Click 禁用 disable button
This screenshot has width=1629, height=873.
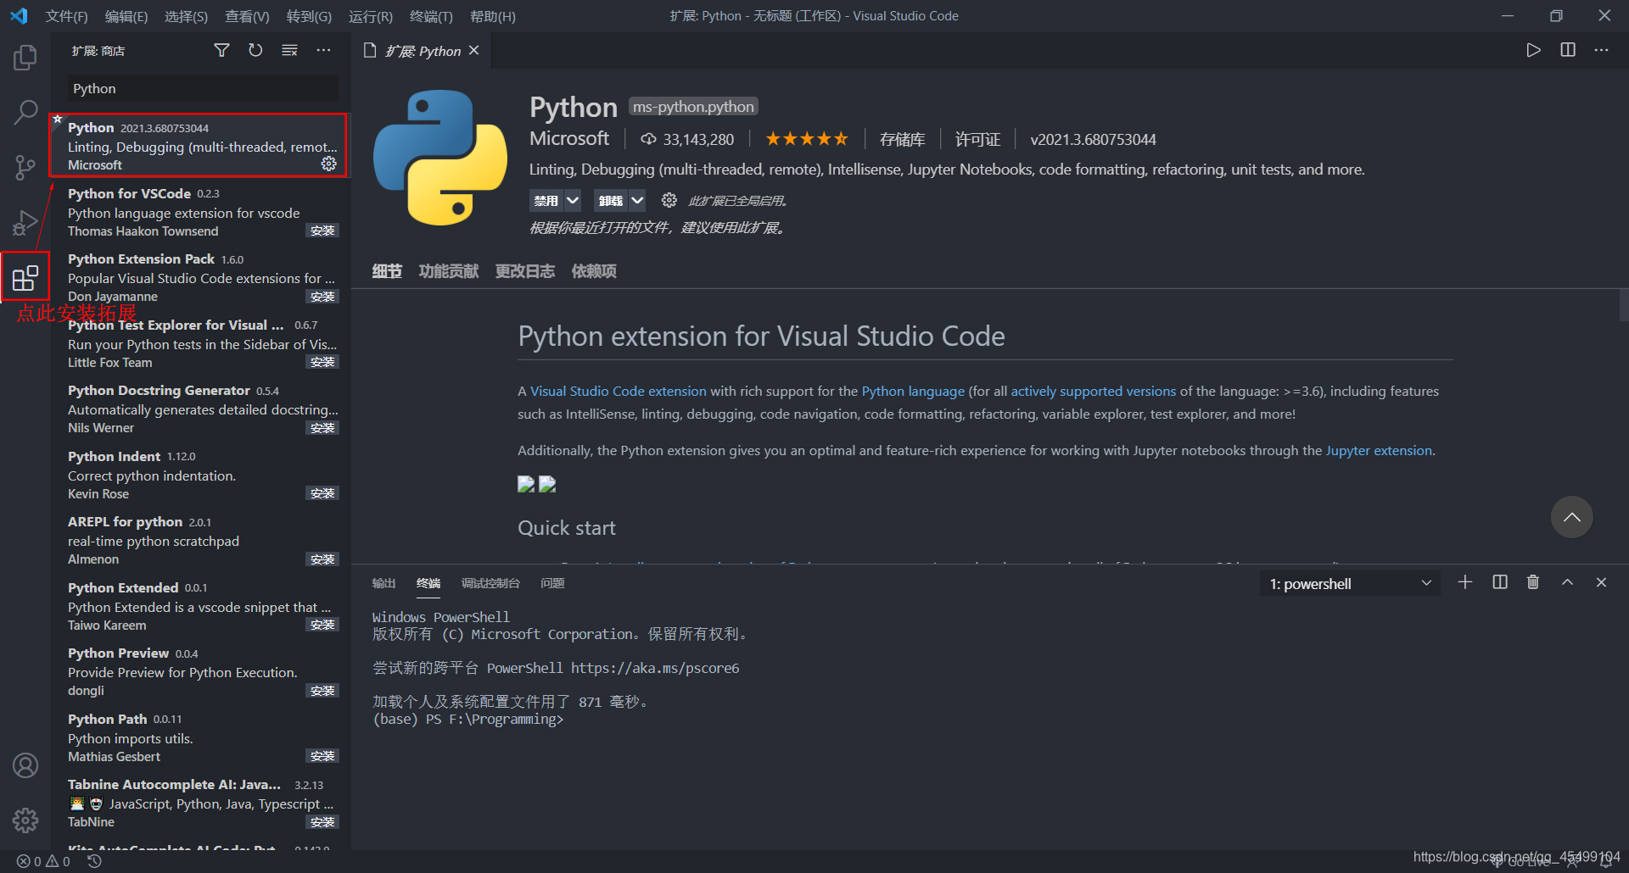[546, 200]
